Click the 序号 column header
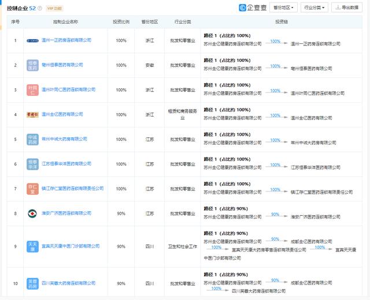Screen dimensions: 370x300 [x=16, y=22]
